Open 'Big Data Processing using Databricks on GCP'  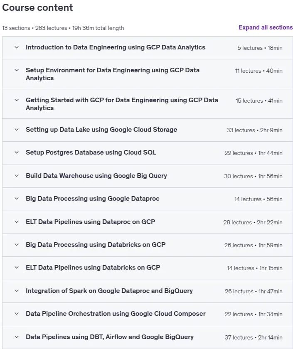point(96,245)
